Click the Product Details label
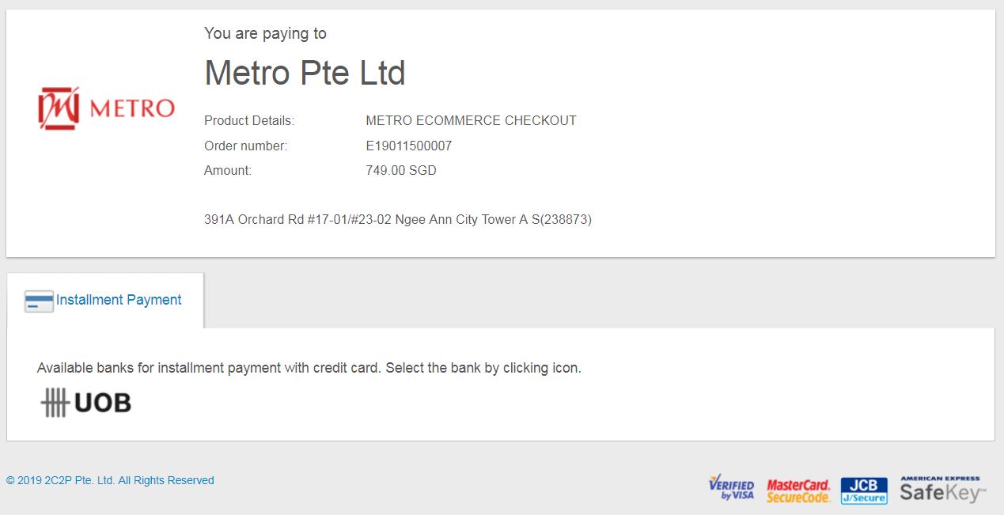Image resolution: width=1004 pixels, height=515 pixels. 249,121
